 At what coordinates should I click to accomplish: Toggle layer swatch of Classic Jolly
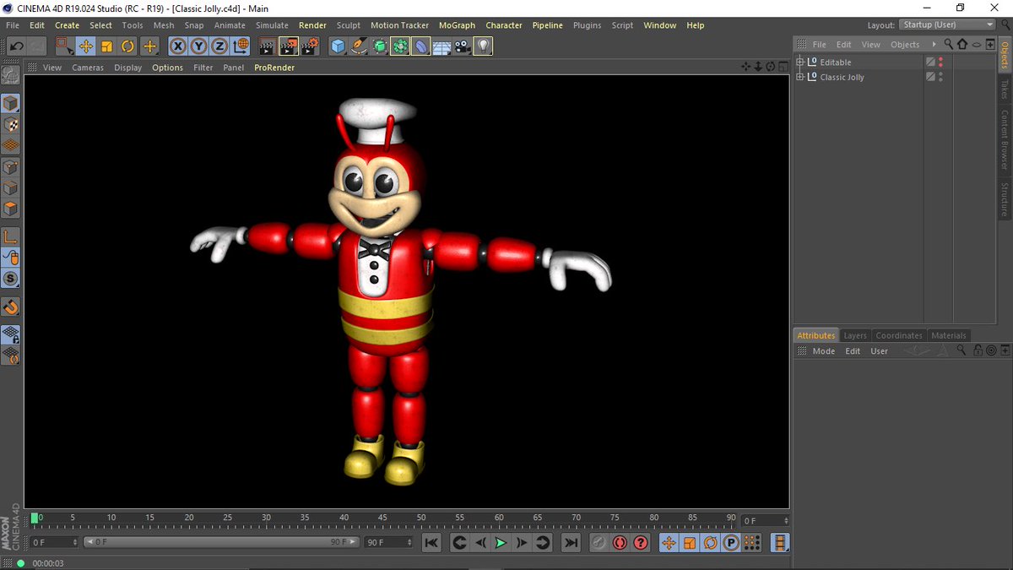pos(930,77)
